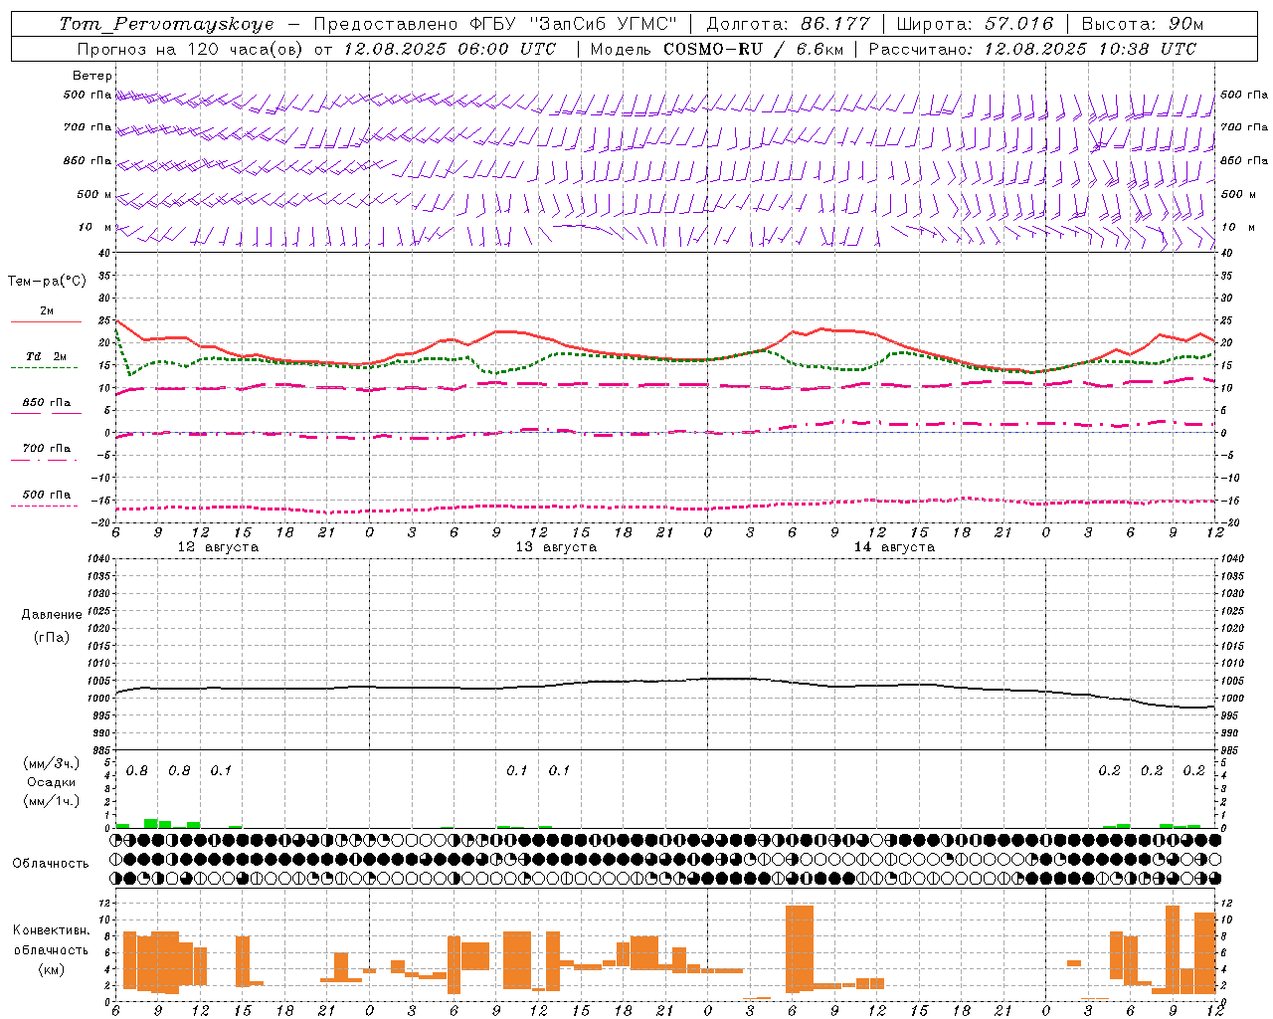Click the station name Tom_Pervomayskoye

166,24
